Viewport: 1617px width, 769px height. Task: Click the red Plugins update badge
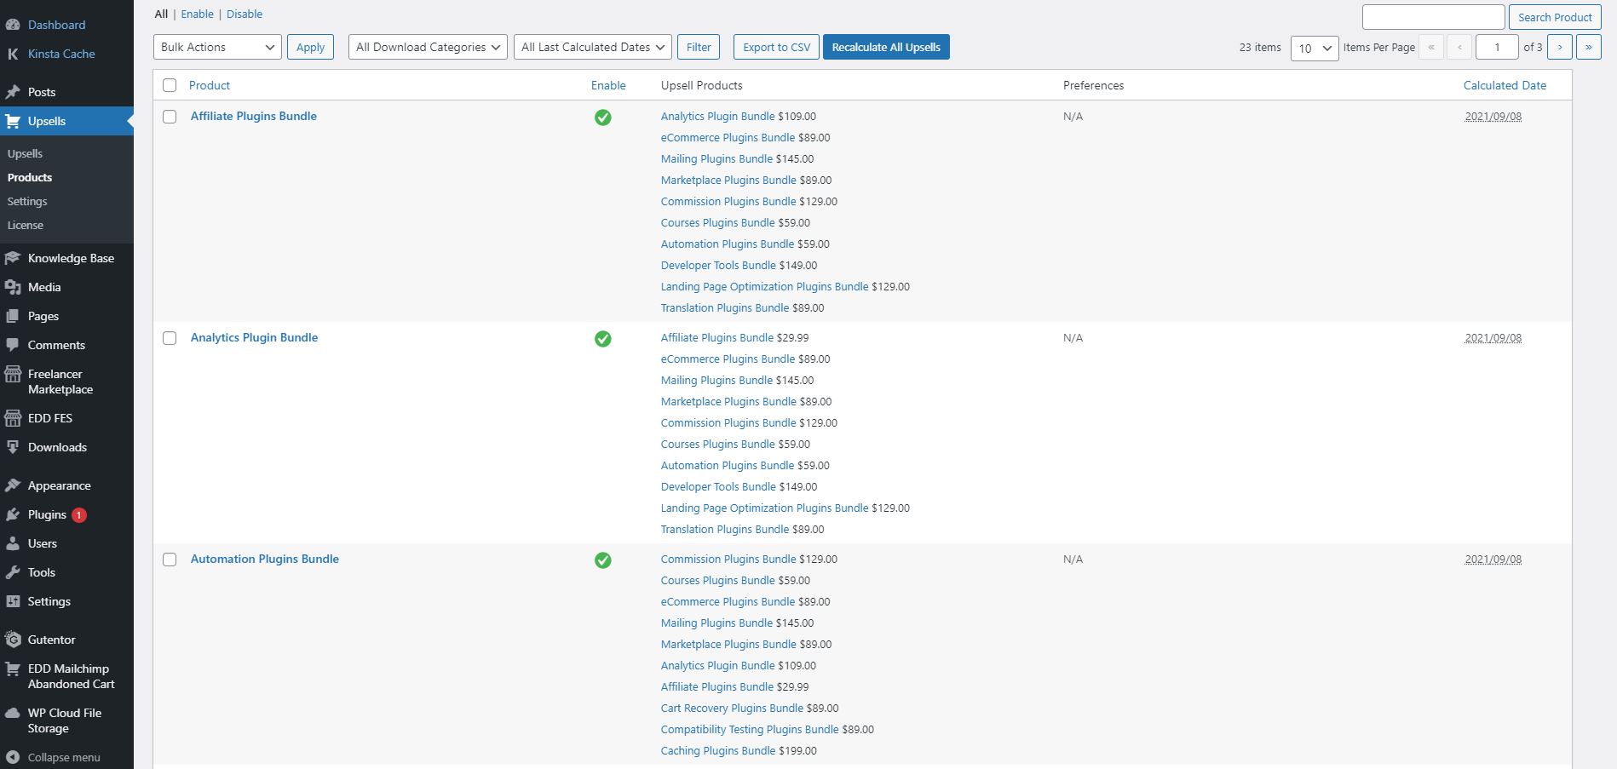(x=79, y=514)
